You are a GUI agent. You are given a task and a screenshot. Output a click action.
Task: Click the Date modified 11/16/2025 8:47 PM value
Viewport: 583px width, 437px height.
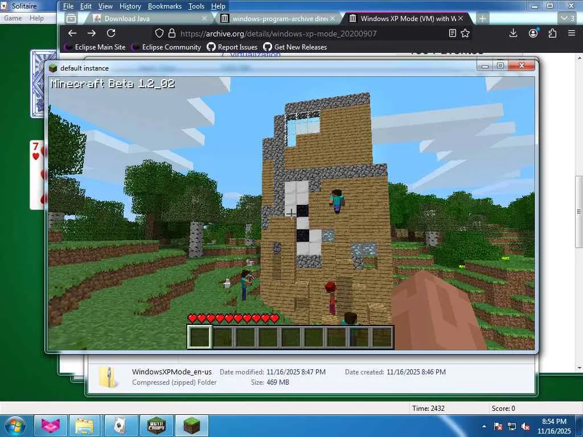[x=296, y=372]
